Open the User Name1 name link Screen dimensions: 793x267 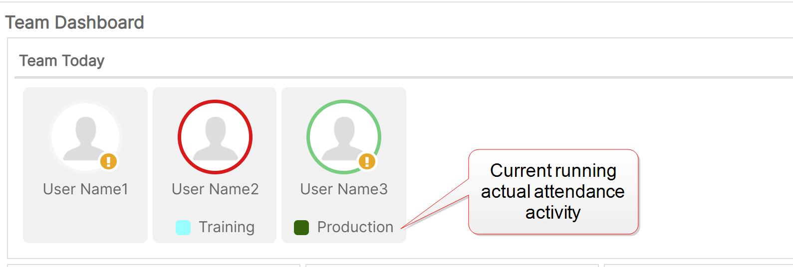click(85, 189)
